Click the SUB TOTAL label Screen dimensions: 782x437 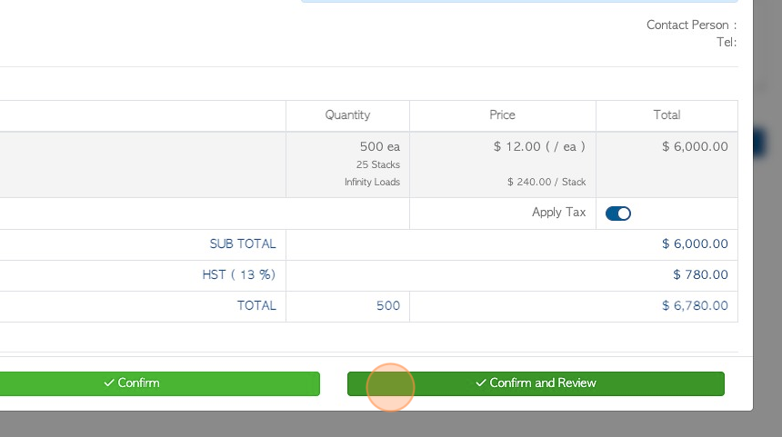(243, 243)
